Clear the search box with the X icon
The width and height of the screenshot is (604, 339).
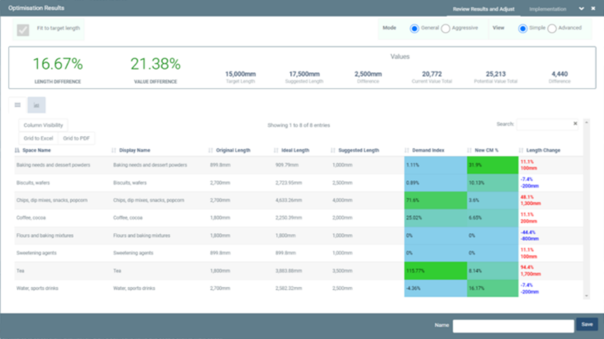[575, 124]
